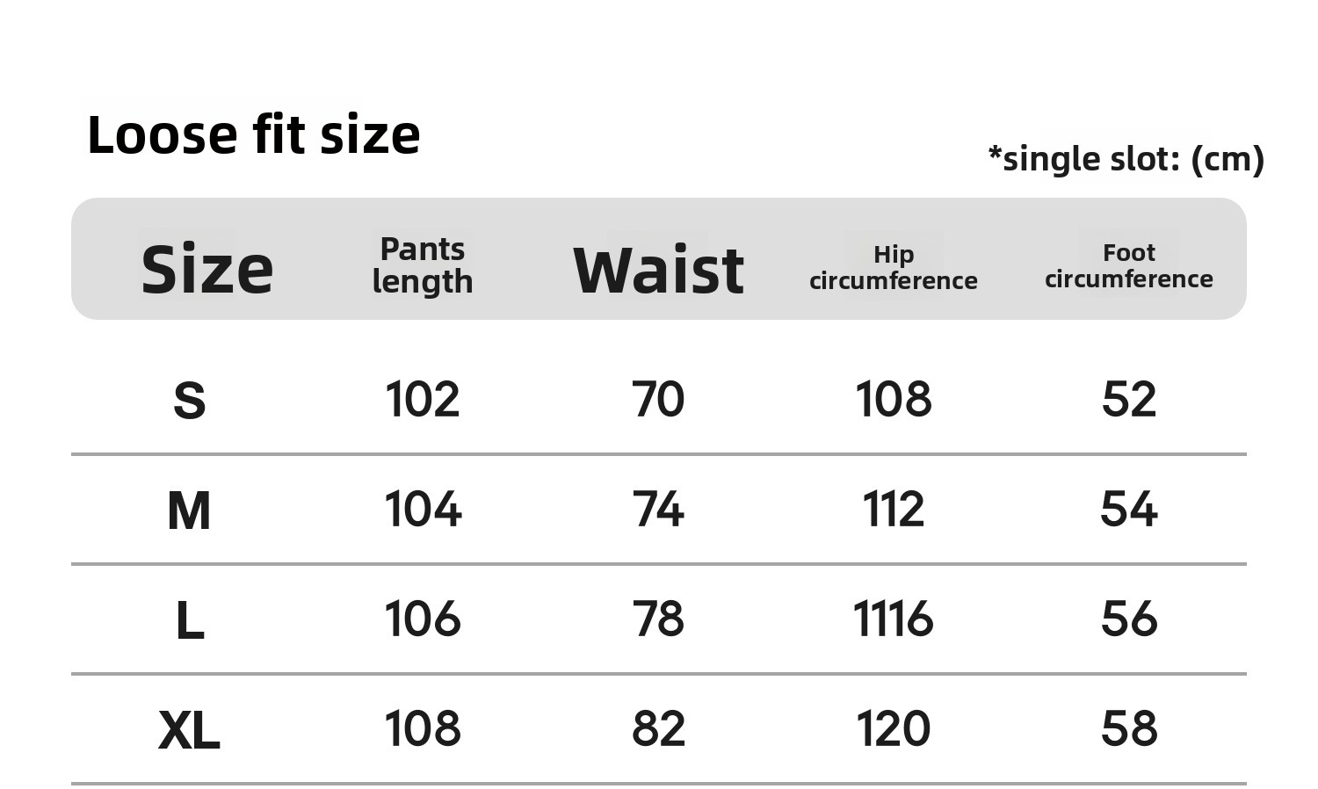Viewport: 1318px width, 789px height.
Task: Click the "Foot circumference" column header
Action: 1128,265
